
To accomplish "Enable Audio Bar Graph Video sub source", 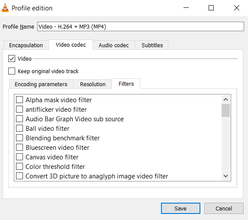I will [19, 119].
